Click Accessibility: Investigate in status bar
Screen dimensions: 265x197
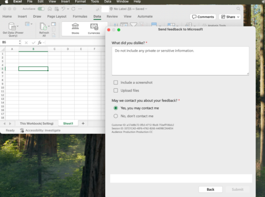tap(40, 130)
